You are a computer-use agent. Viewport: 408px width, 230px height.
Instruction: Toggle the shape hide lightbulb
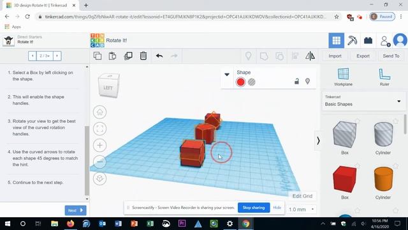307,81
